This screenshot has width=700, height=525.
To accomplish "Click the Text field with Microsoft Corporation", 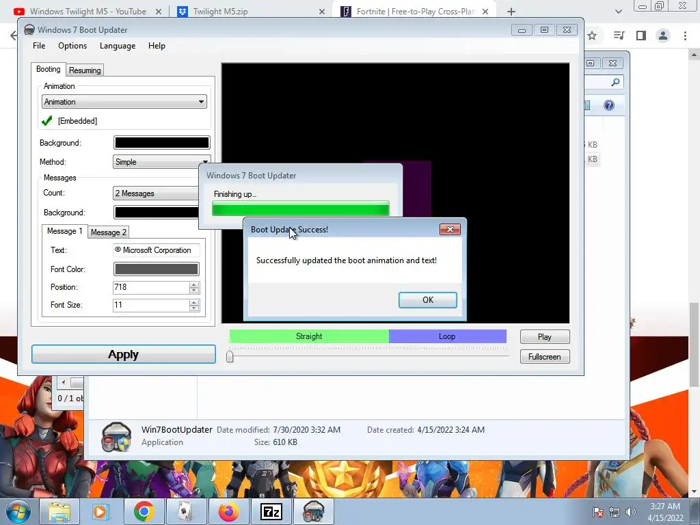I will click(157, 250).
